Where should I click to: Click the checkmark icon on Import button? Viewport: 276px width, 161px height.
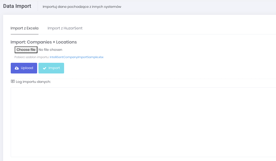pyautogui.click(x=44, y=68)
